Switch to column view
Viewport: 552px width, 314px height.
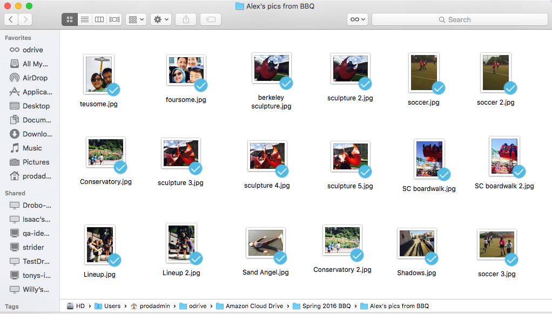(99, 19)
